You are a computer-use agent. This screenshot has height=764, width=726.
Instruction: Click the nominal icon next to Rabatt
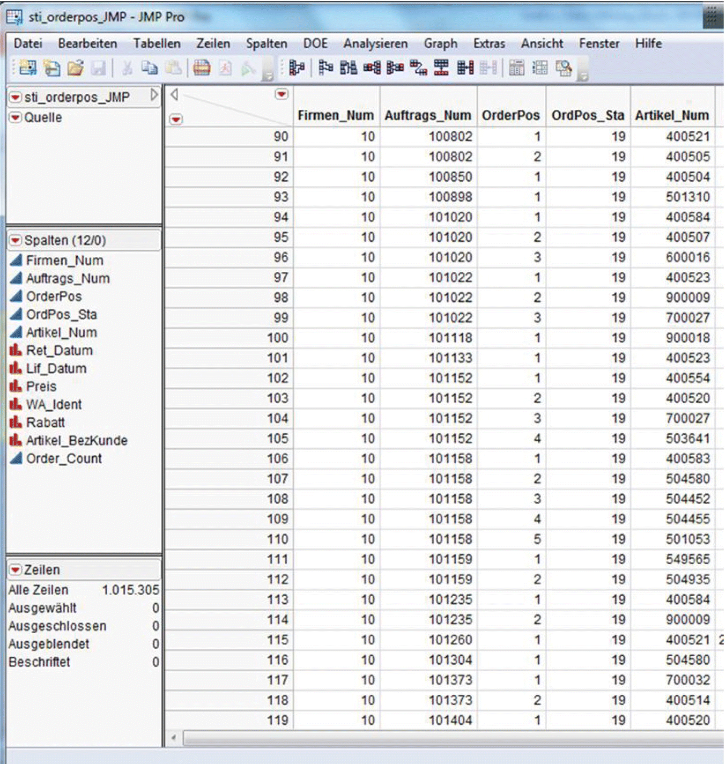(x=16, y=422)
